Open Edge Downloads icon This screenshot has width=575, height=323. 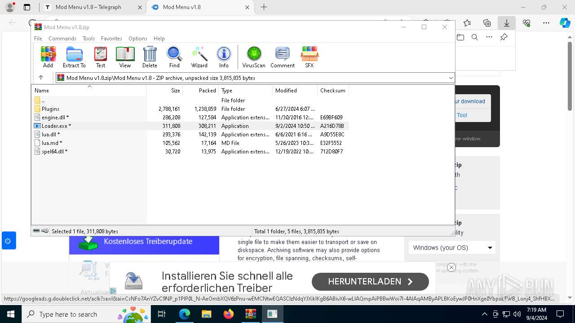coord(506,23)
